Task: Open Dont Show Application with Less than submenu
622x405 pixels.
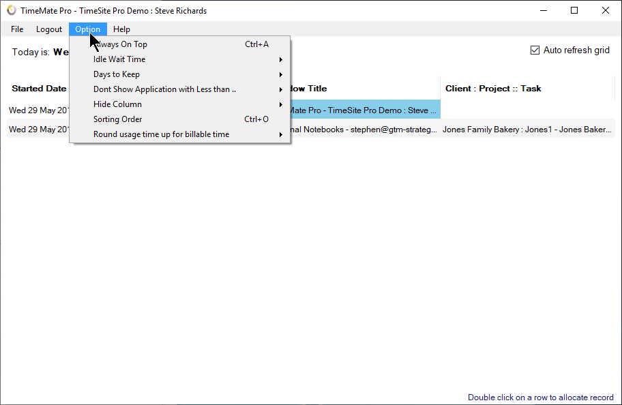Action: [x=179, y=89]
